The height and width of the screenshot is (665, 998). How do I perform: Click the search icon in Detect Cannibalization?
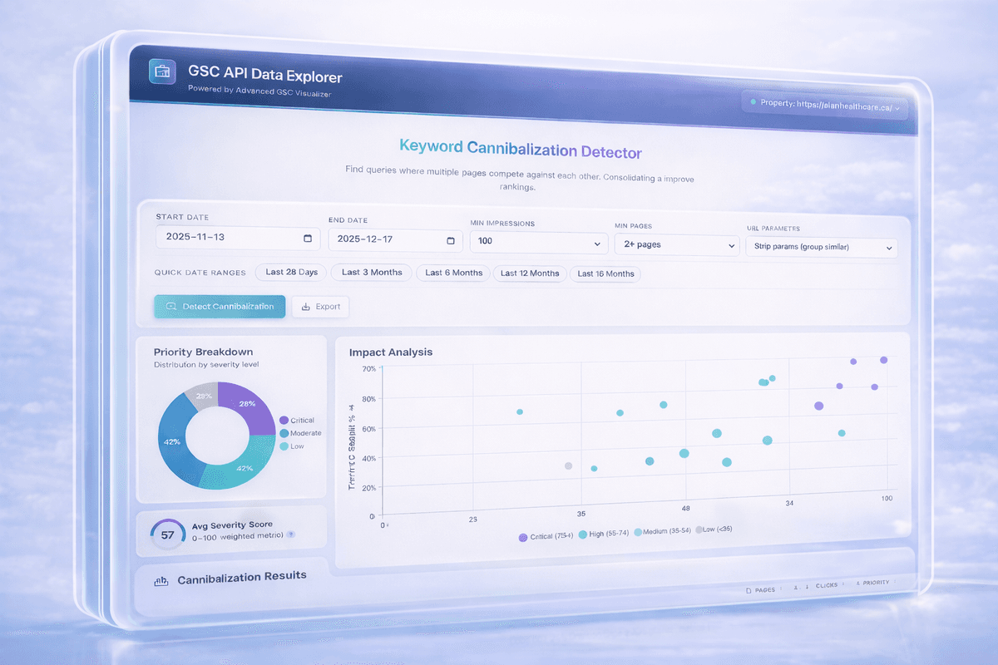tap(171, 307)
